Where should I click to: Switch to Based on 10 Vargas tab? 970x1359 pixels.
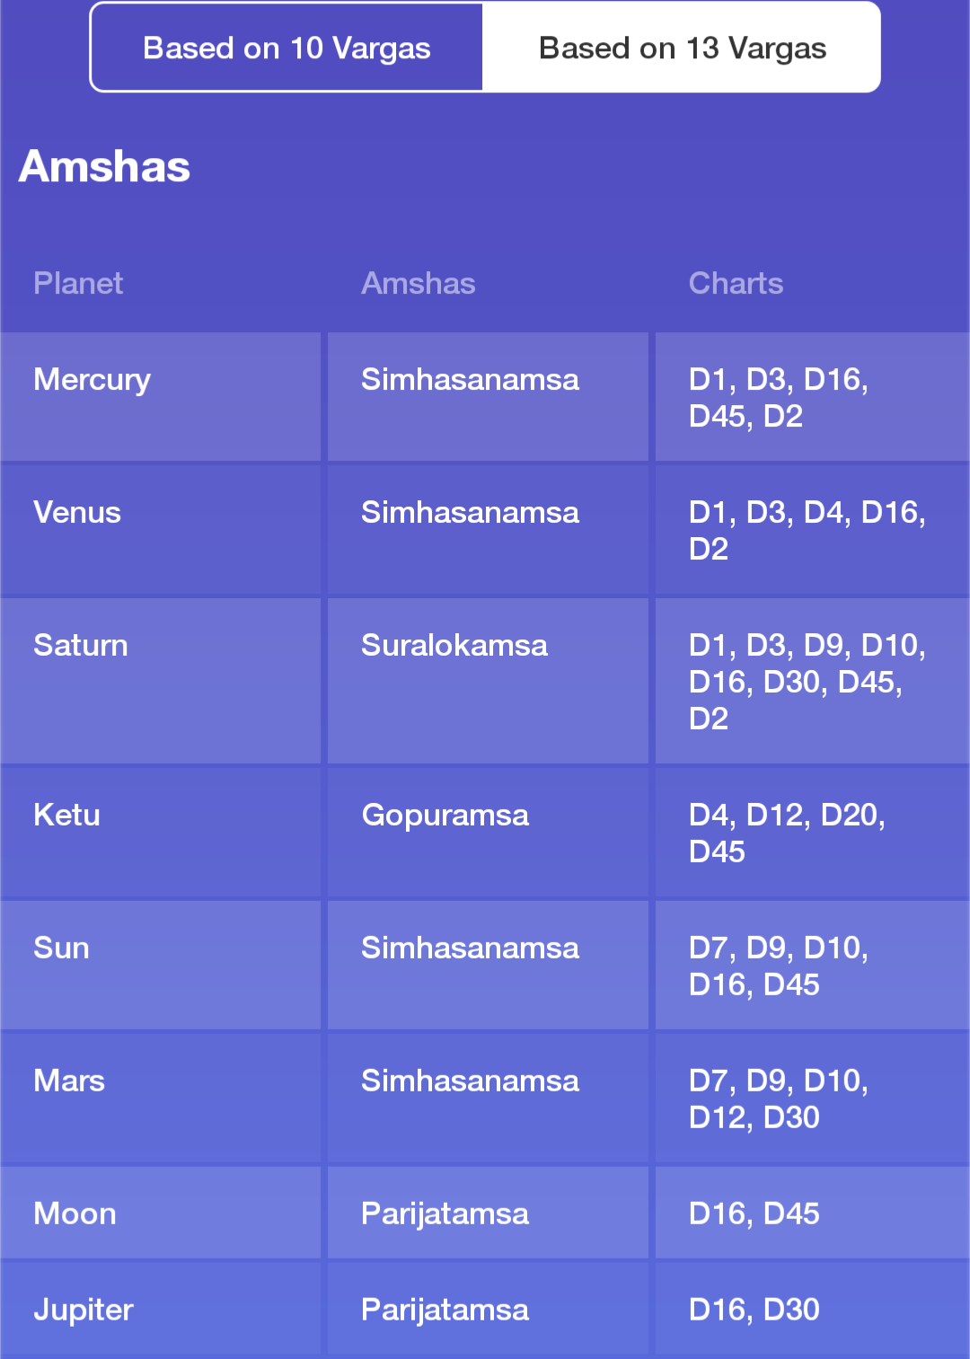coord(287,48)
